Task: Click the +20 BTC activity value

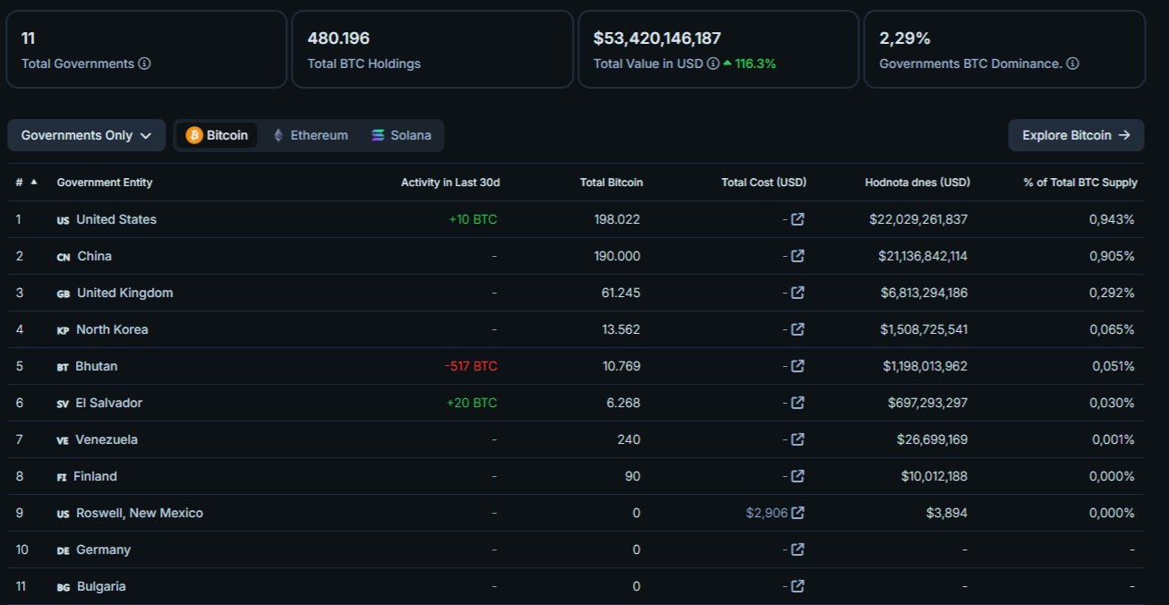Action: (x=472, y=403)
